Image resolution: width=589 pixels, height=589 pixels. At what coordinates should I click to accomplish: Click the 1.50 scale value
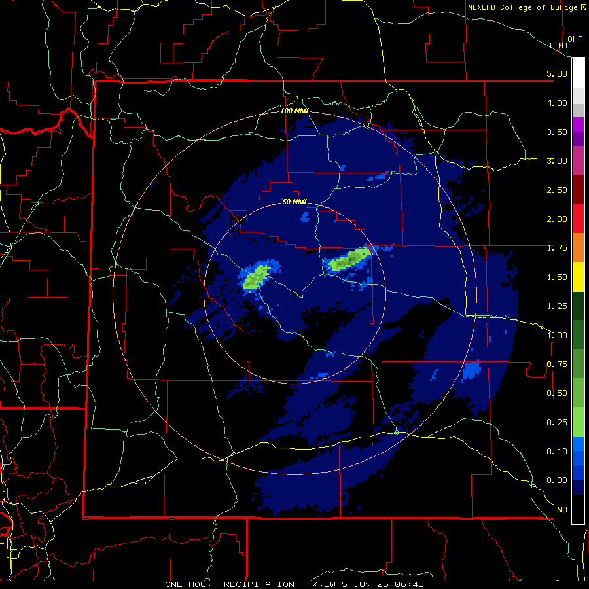(x=557, y=277)
